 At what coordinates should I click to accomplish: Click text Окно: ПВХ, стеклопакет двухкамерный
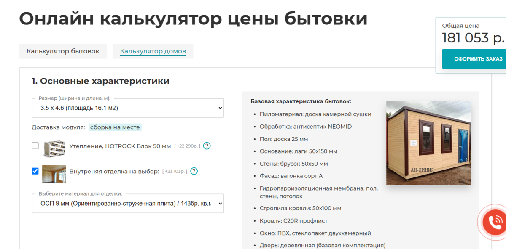(x=315, y=233)
